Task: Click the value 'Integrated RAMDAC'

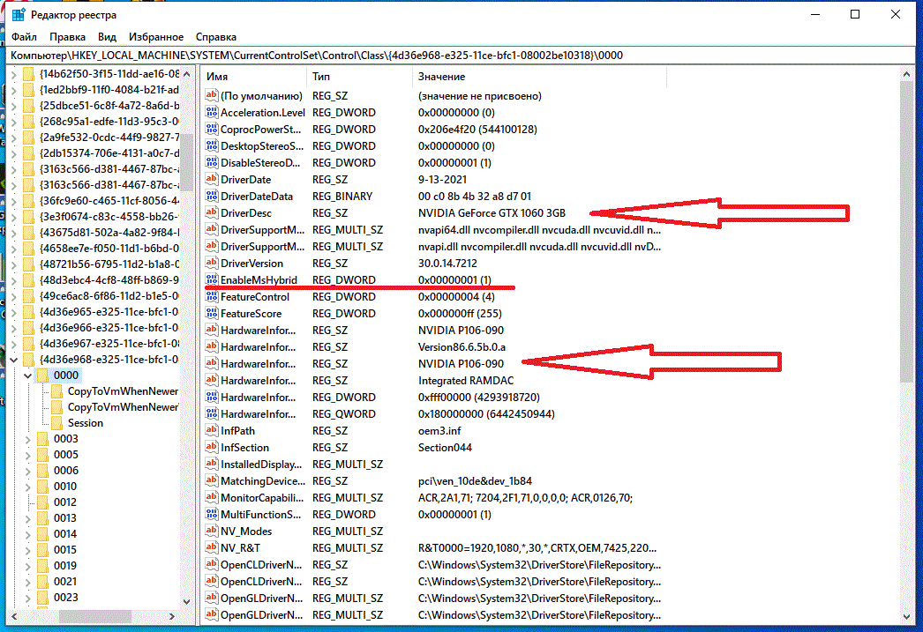Action: (x=466, y=381)
